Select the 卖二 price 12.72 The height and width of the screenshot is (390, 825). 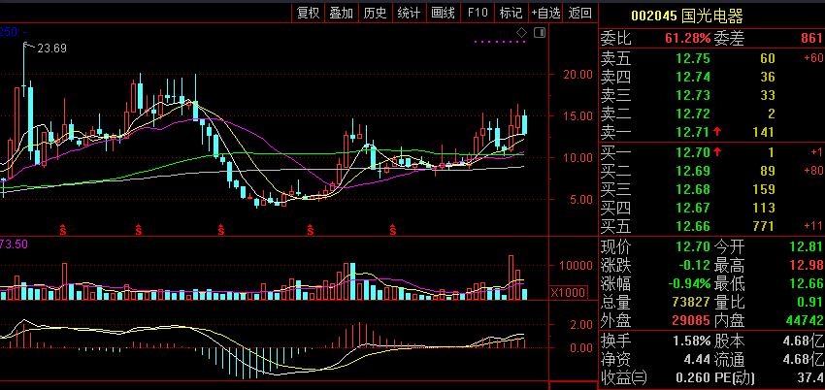pyautogui.click(x=693, y=114)
